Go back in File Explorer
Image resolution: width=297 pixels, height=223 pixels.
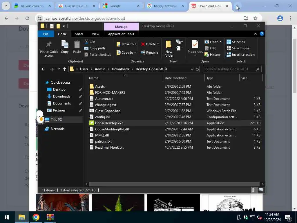point(43,69)
